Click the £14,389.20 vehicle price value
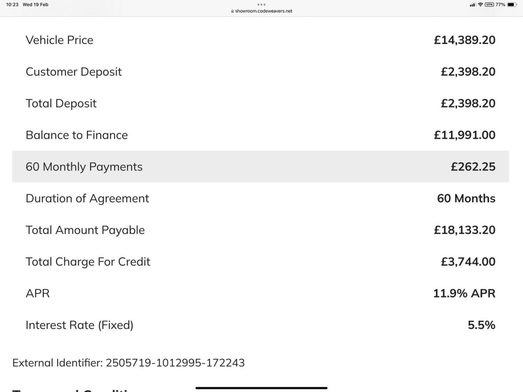Viewport: 523px width, 392px height. (464, 40)
